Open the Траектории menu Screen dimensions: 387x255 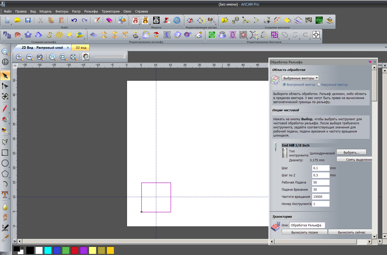pos(110,11)
